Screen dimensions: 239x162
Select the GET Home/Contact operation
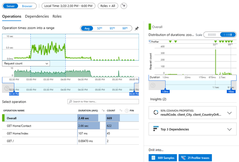70,126
